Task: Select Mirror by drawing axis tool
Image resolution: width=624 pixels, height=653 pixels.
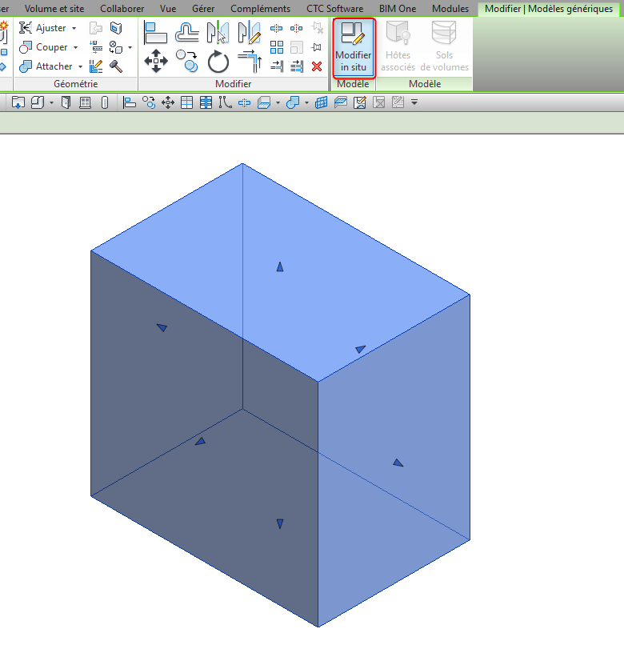Action: 249,32
